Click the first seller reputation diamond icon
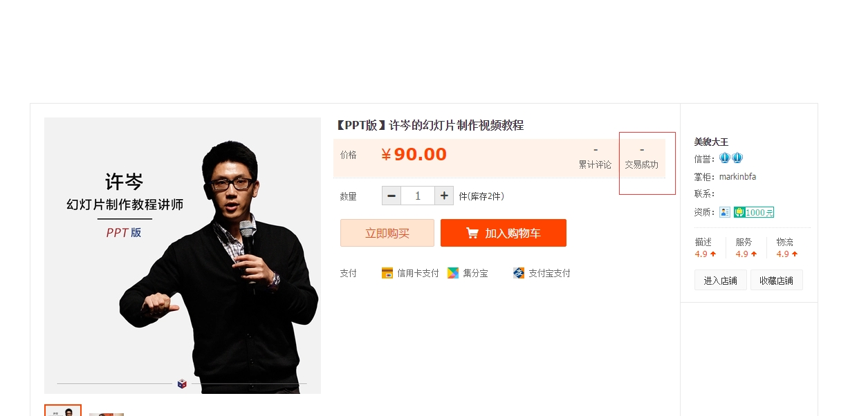This screenshot has width=848, height=416. pyautogui.click(x=725, y=158)
